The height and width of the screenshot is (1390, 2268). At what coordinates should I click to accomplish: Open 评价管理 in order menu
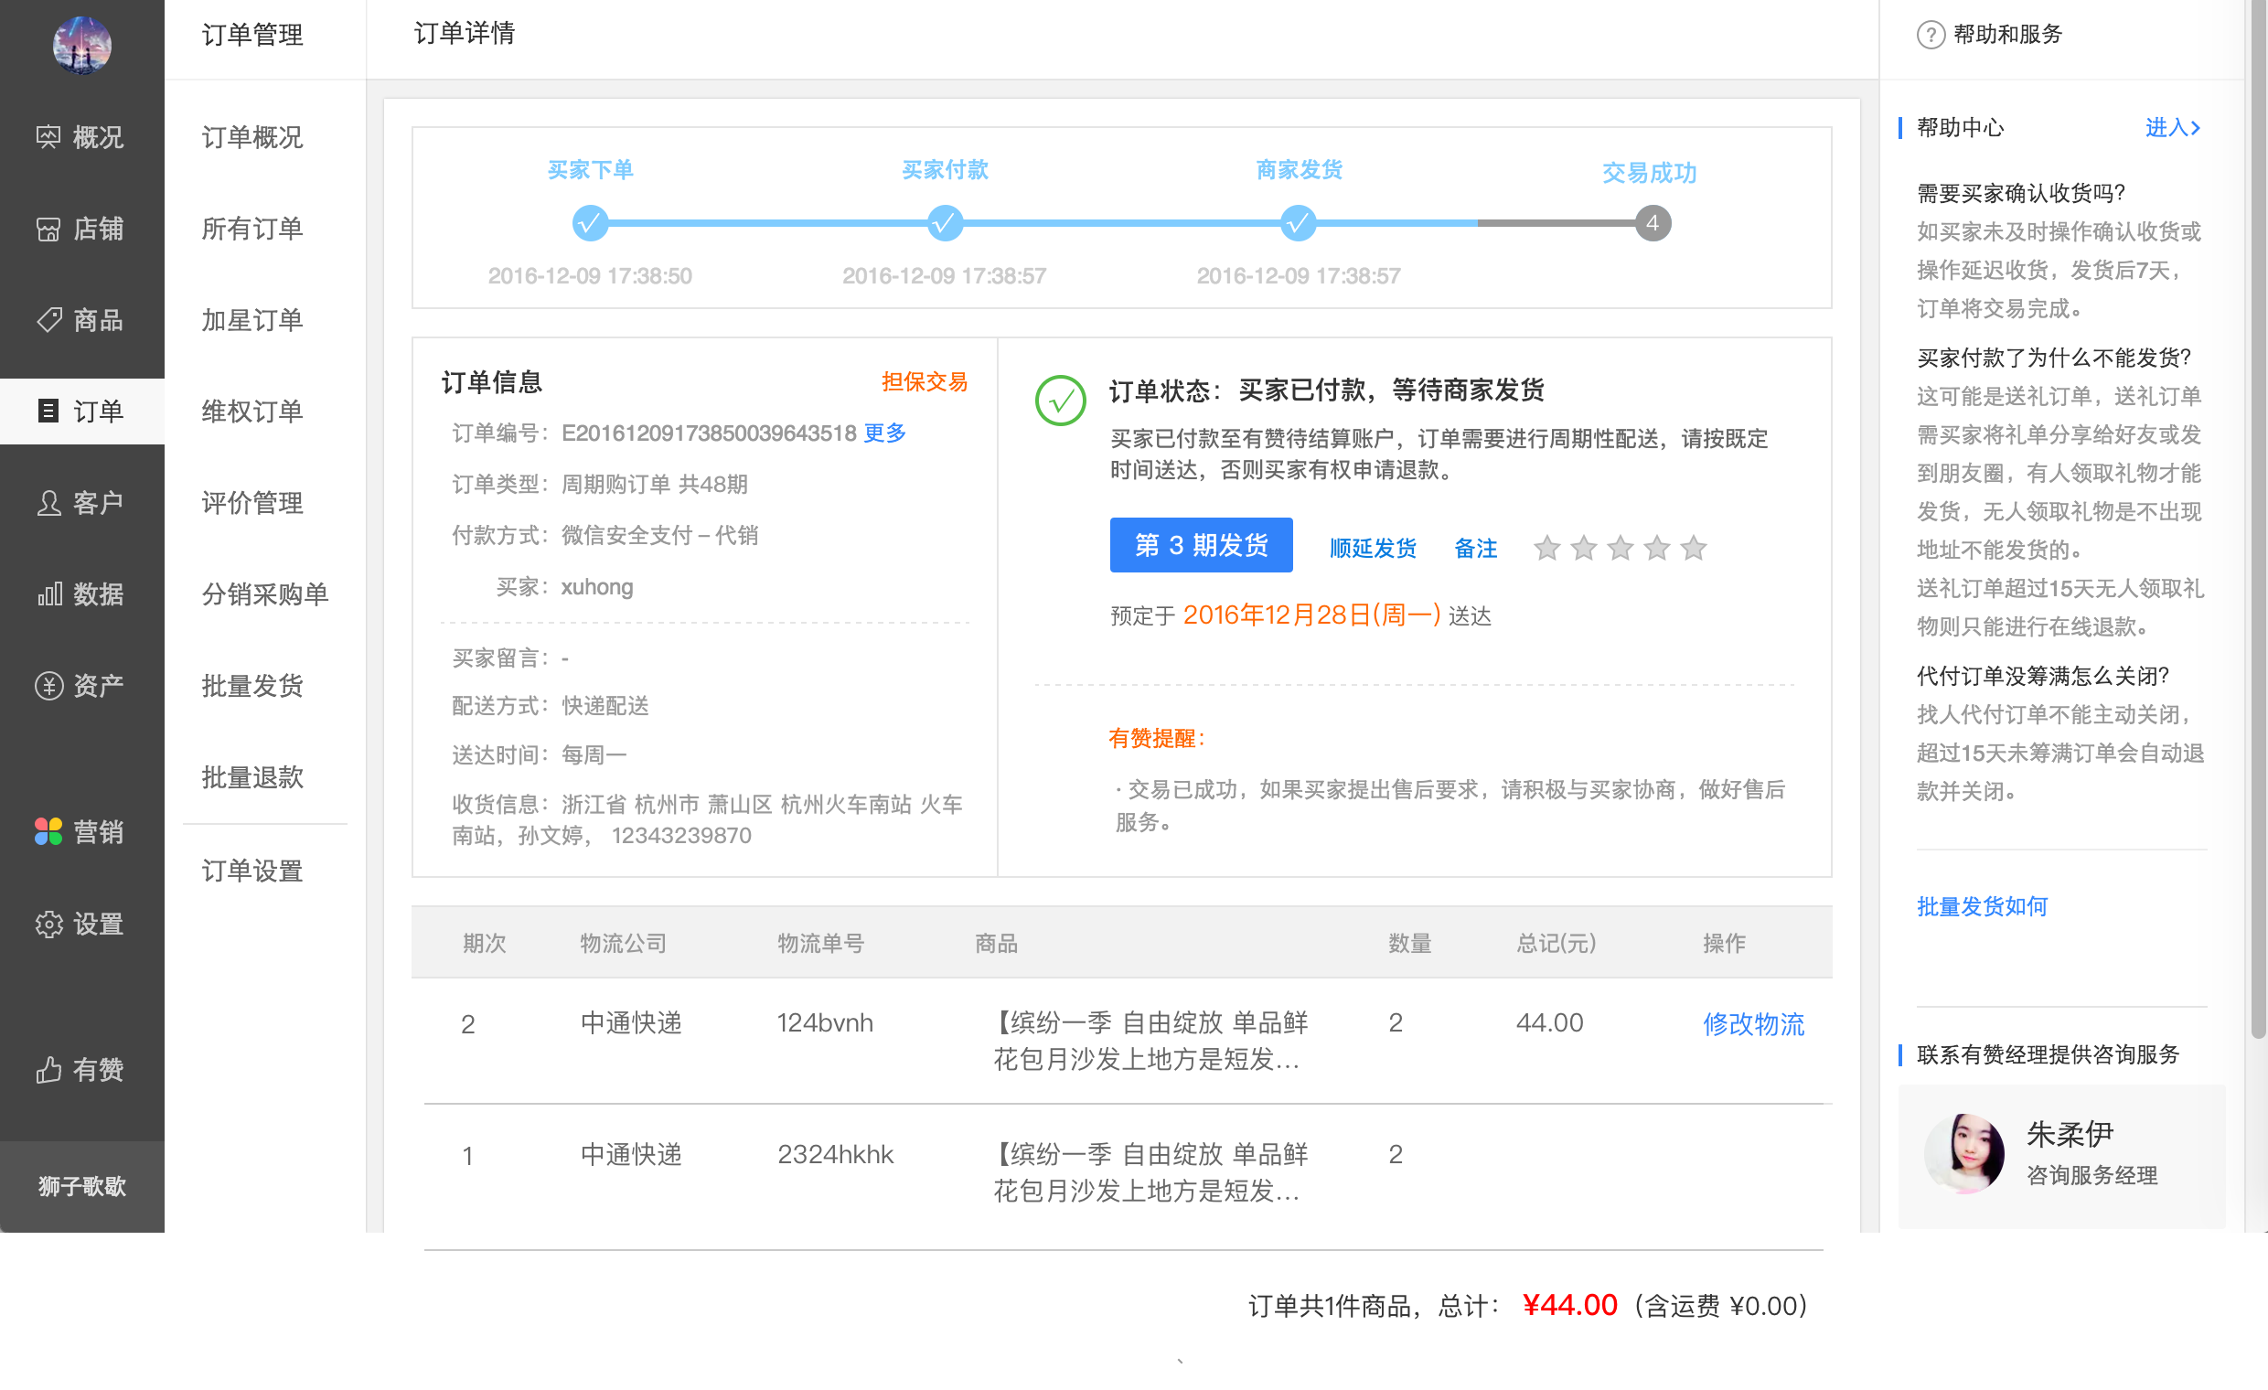251,503
